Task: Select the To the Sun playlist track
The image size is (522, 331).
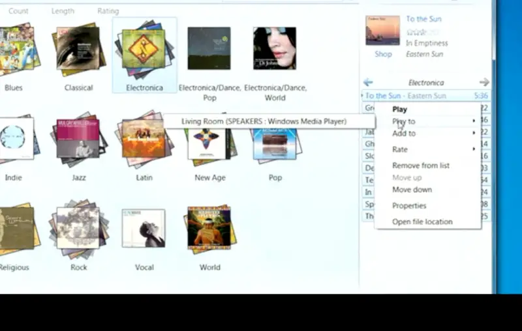Action: click(x=426, y=96)
